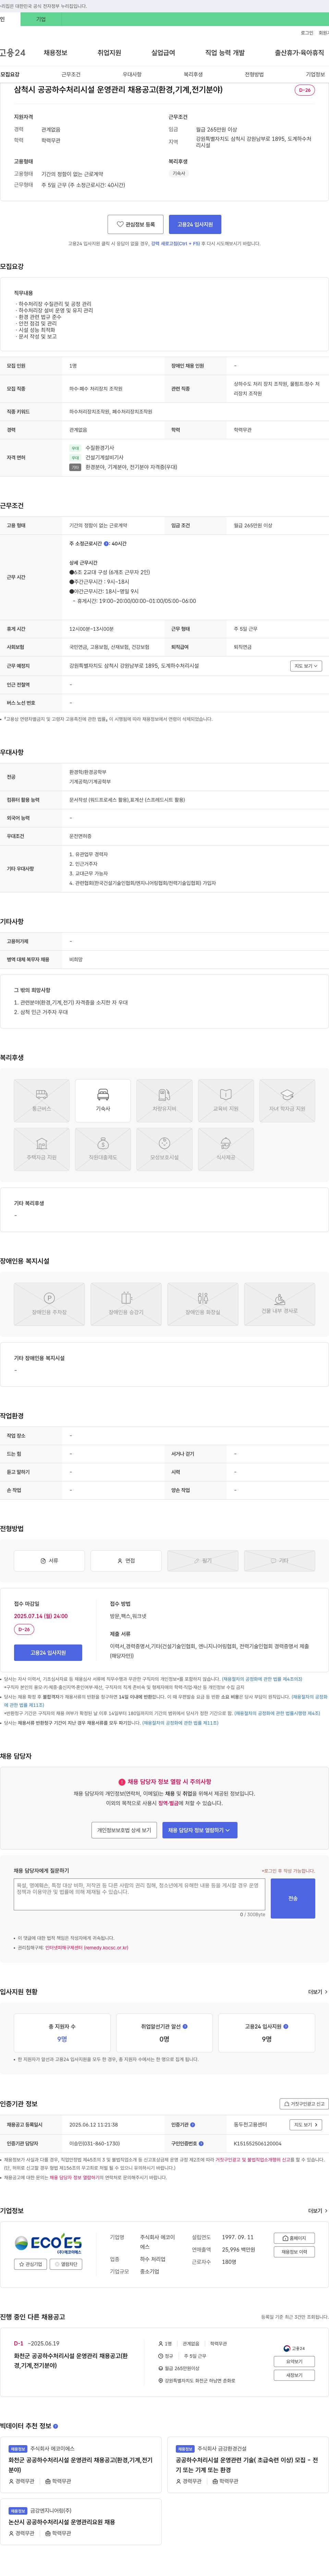Viewport: 329px width, 2576px height.
Task: Switch to the 우대사항 tab
Action: pyautogui.click(x=132, y=75)
